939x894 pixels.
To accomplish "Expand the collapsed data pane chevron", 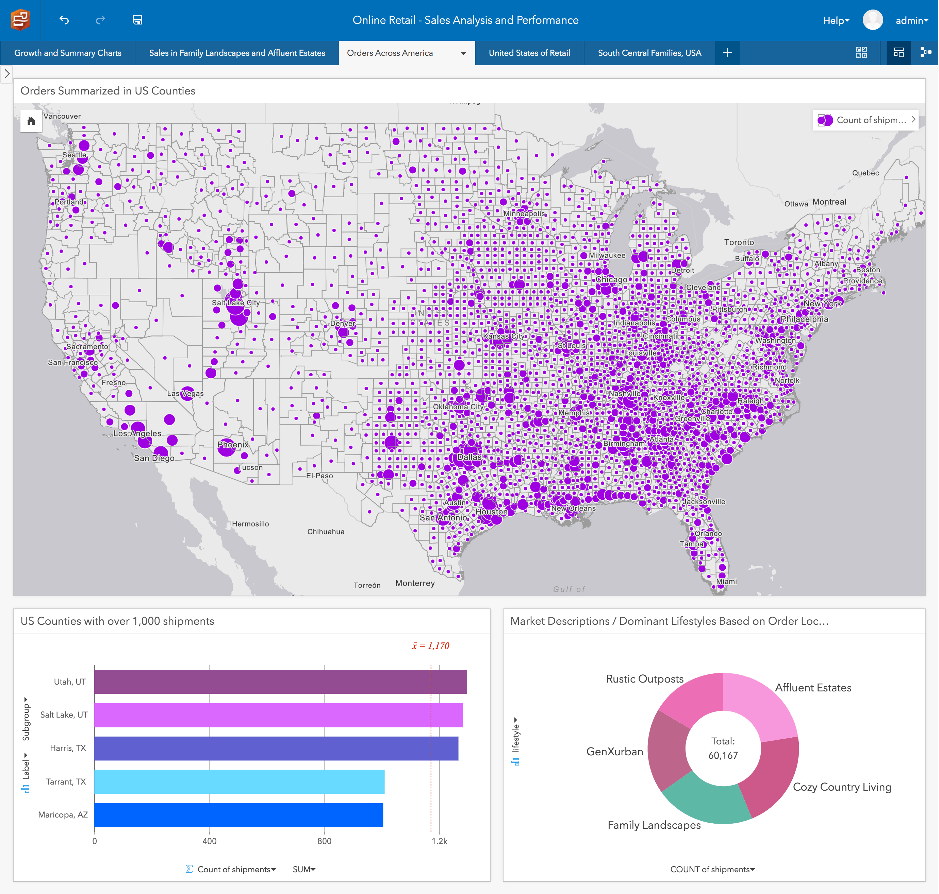I will point(7,74).
